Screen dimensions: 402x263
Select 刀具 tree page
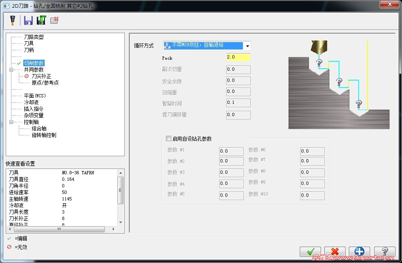(29, 43)
